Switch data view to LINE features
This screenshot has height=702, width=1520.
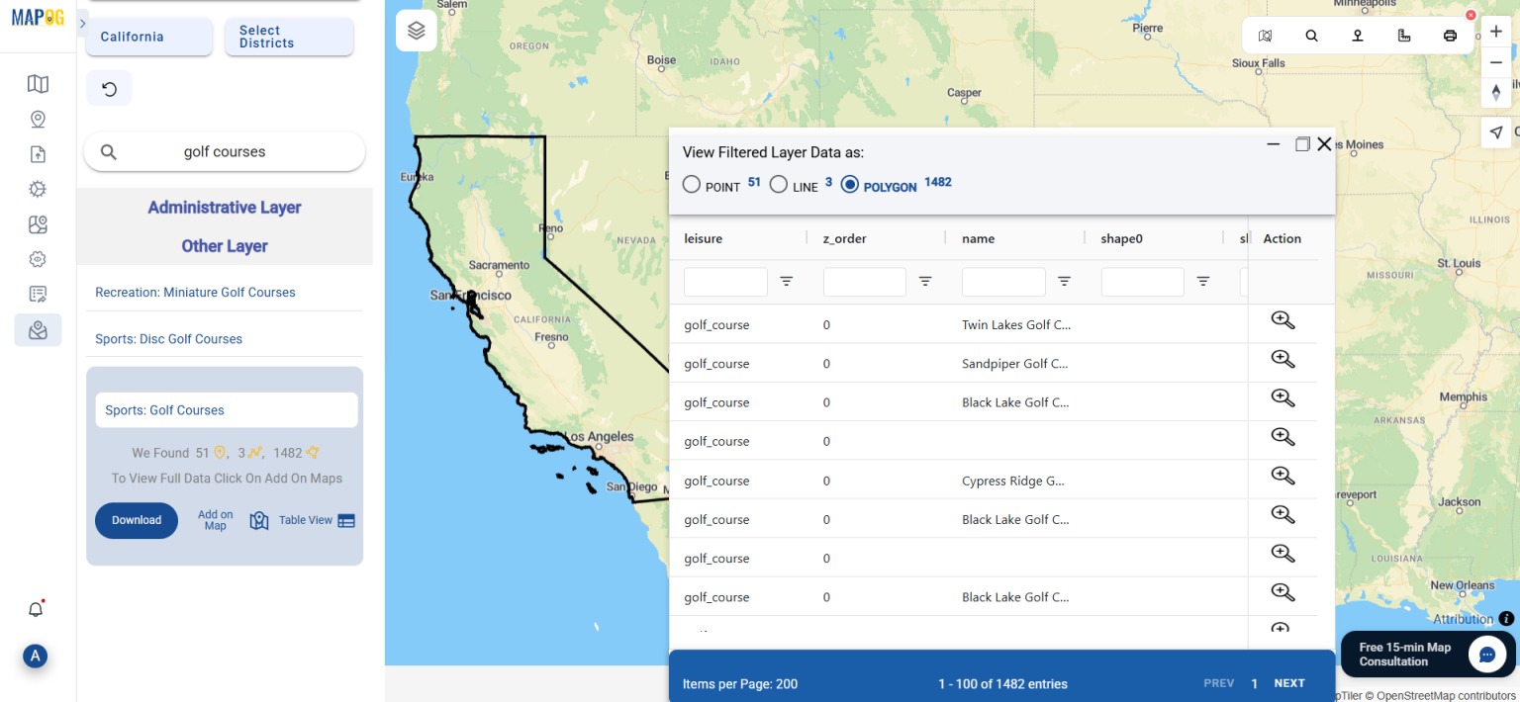pos(779,184)
